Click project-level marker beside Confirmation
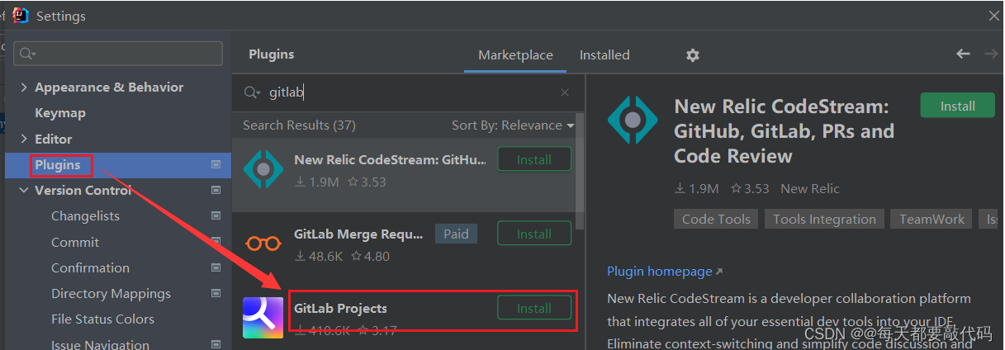Viewport: 1005px width, 350px height. tap(216, 267)
